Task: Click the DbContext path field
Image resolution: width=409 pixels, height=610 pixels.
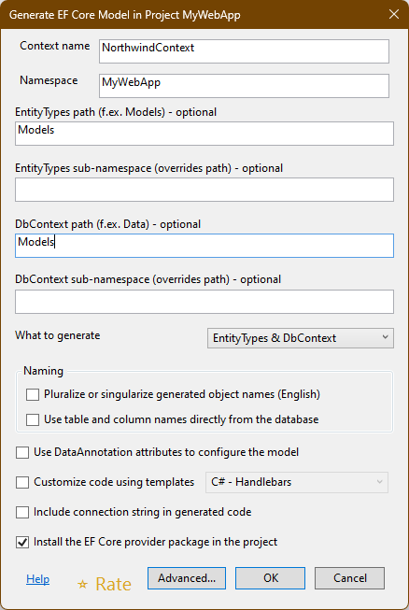Action: 204,246
